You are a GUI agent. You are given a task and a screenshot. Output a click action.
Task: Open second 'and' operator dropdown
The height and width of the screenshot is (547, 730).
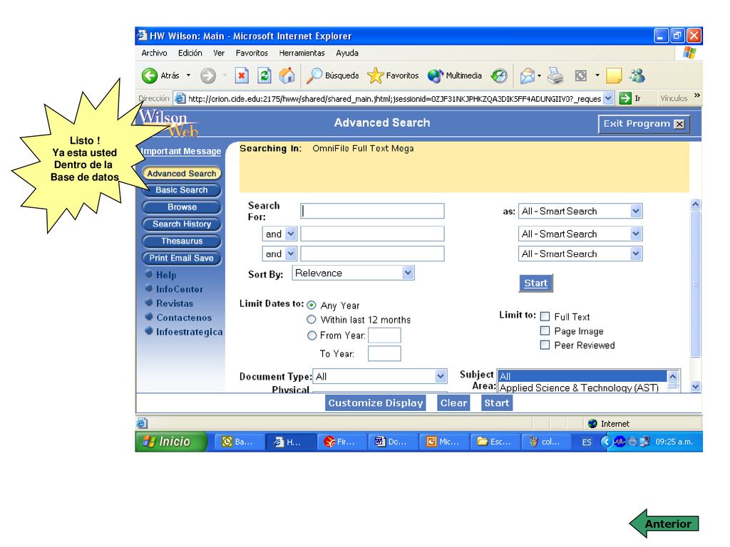click(279, 254)
